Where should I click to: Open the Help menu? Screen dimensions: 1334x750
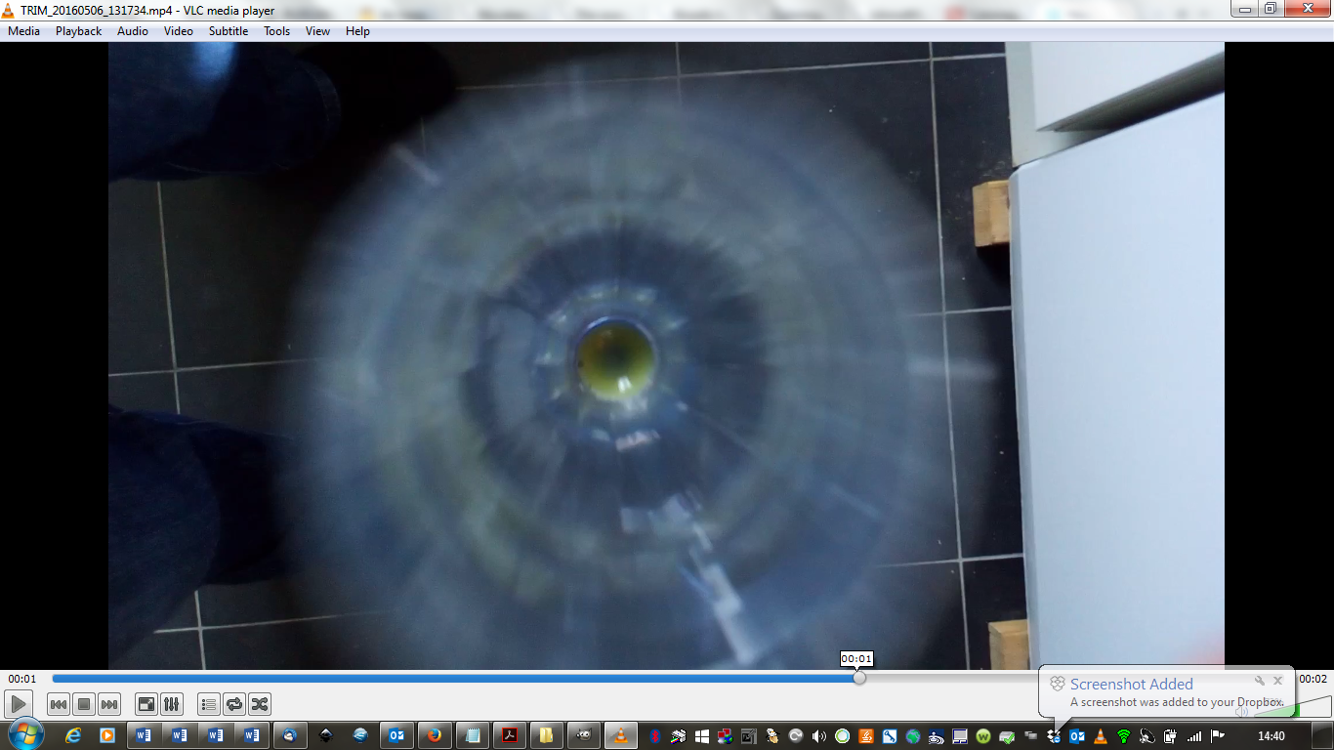357,31
